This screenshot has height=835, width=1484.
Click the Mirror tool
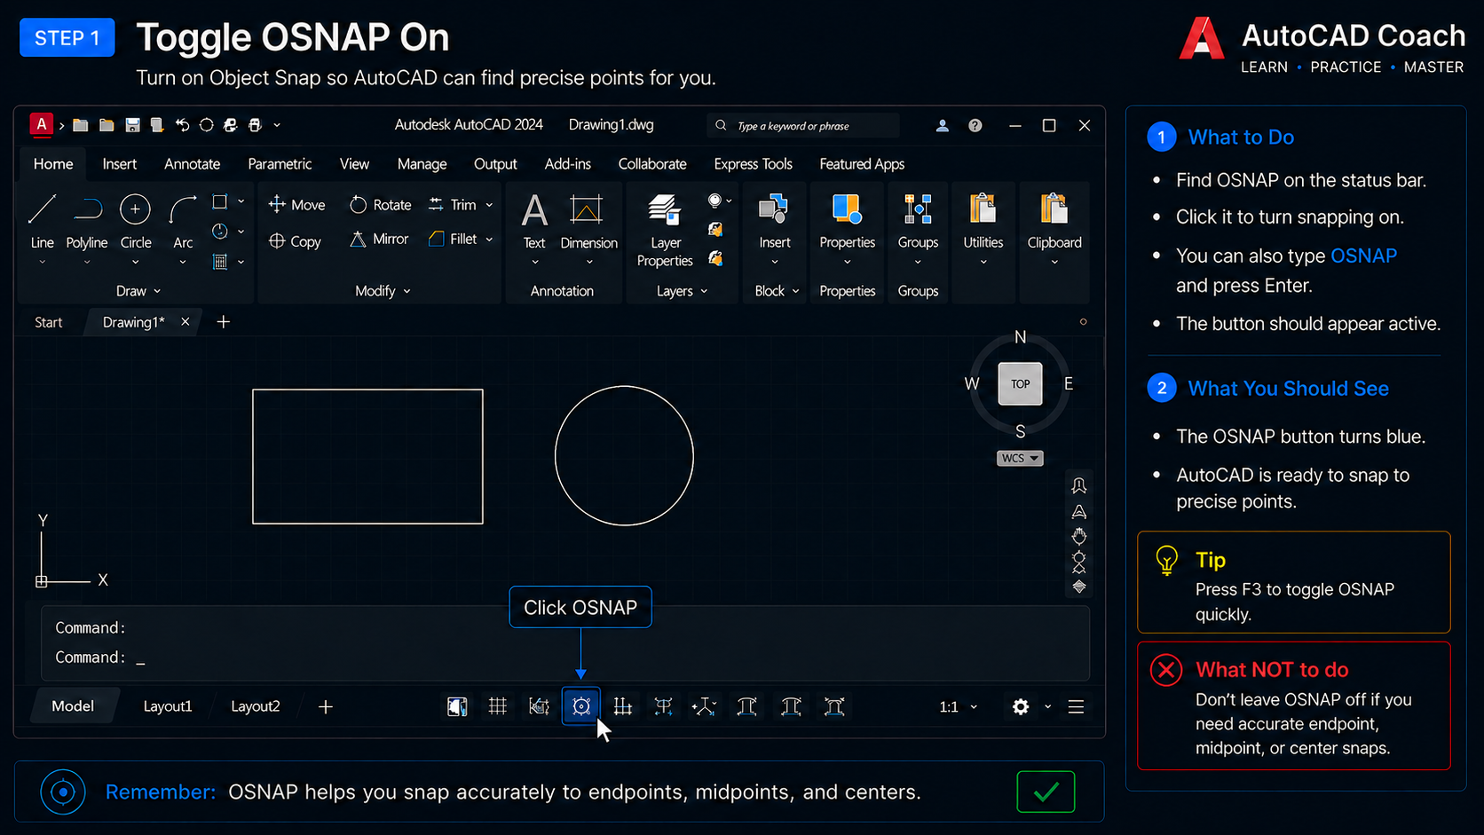379,240
